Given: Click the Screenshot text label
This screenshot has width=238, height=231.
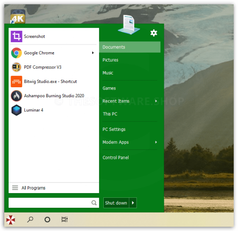Looking at the screenshot, I should click(x=34, y=37).
